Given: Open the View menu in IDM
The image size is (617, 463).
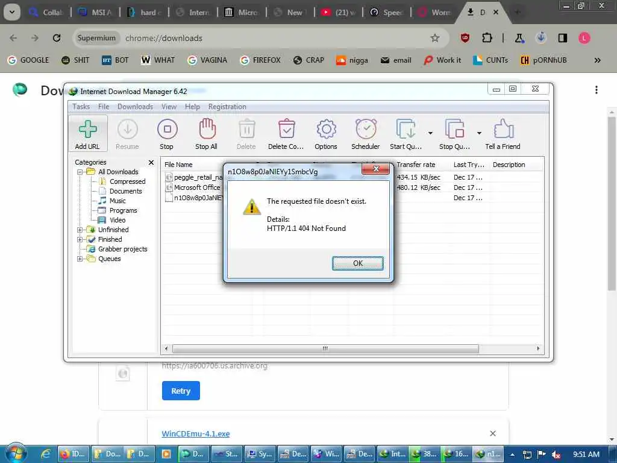Looking at the screenshot, I should [169, 107].
